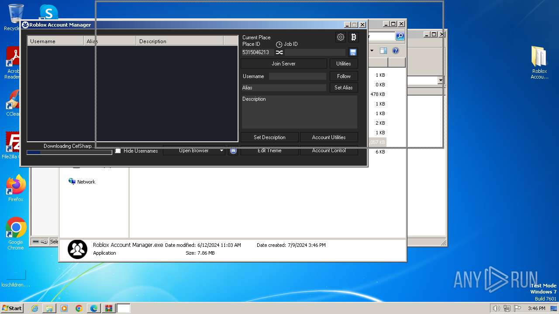559x314 pixels.
Task: Click the Downloading CefSharp progress bar
Action: pos(69,152)
